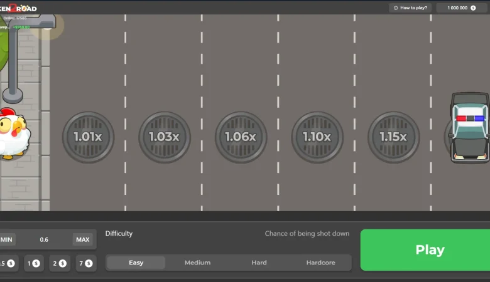The width and height of the screenshot is (490, 282).
Task: Click the Chicken Road logo
Action: [x=19, y=8]
